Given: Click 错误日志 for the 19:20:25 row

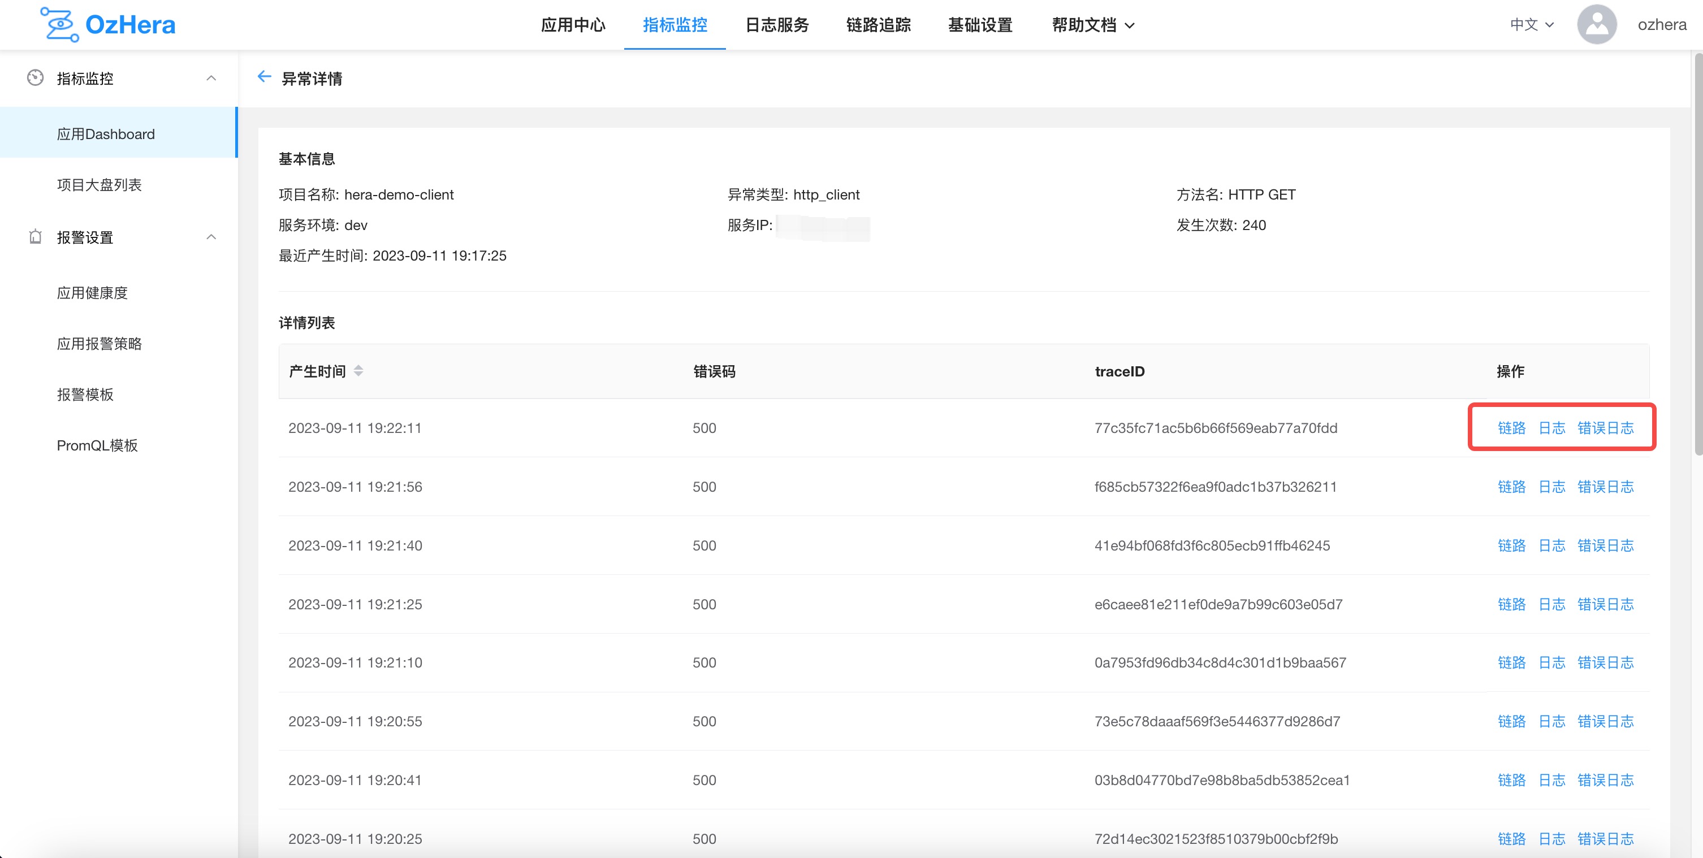Looking at the screenshot, I should 1605,839.
